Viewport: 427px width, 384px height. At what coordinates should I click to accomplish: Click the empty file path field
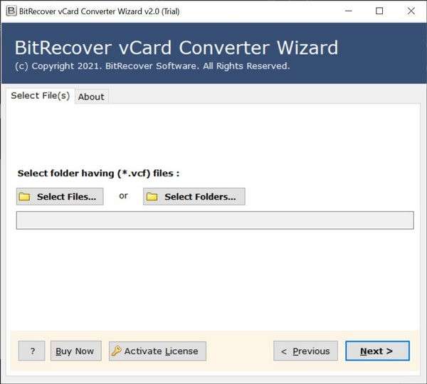pyautogui.click(x=215, y=220)
